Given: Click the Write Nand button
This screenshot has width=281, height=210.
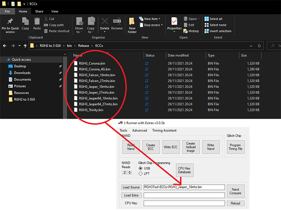Looking at the screenshot, I should [211, 147].
